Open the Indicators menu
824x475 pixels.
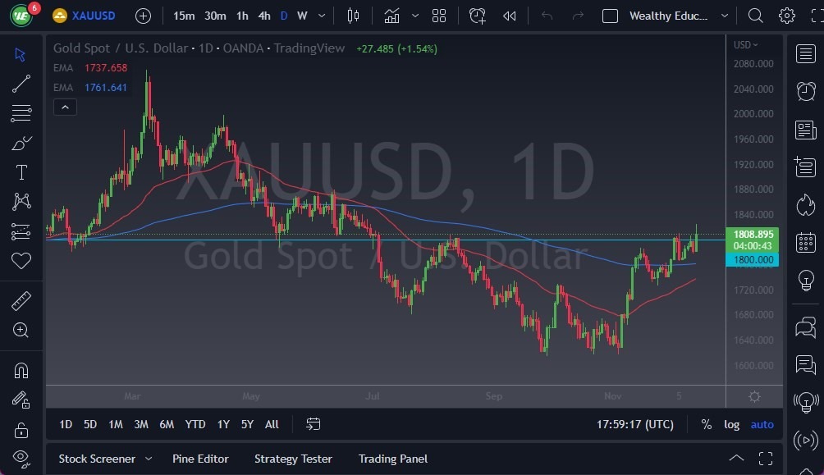click(391, 16)
